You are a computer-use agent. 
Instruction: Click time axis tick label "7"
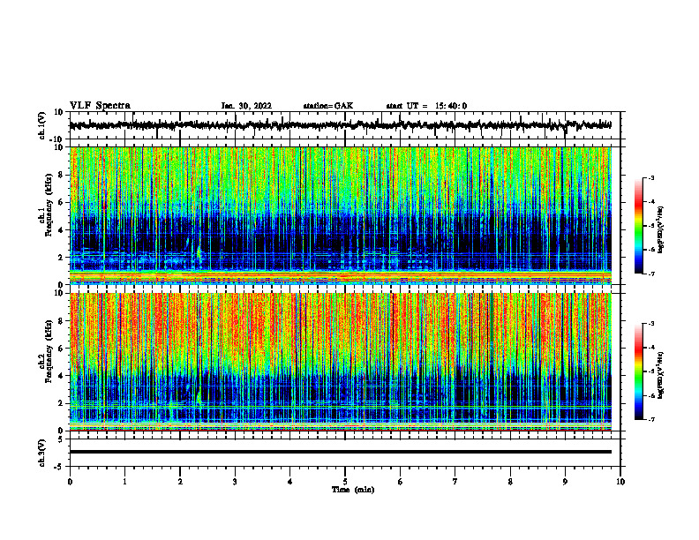tap(455, 482)
